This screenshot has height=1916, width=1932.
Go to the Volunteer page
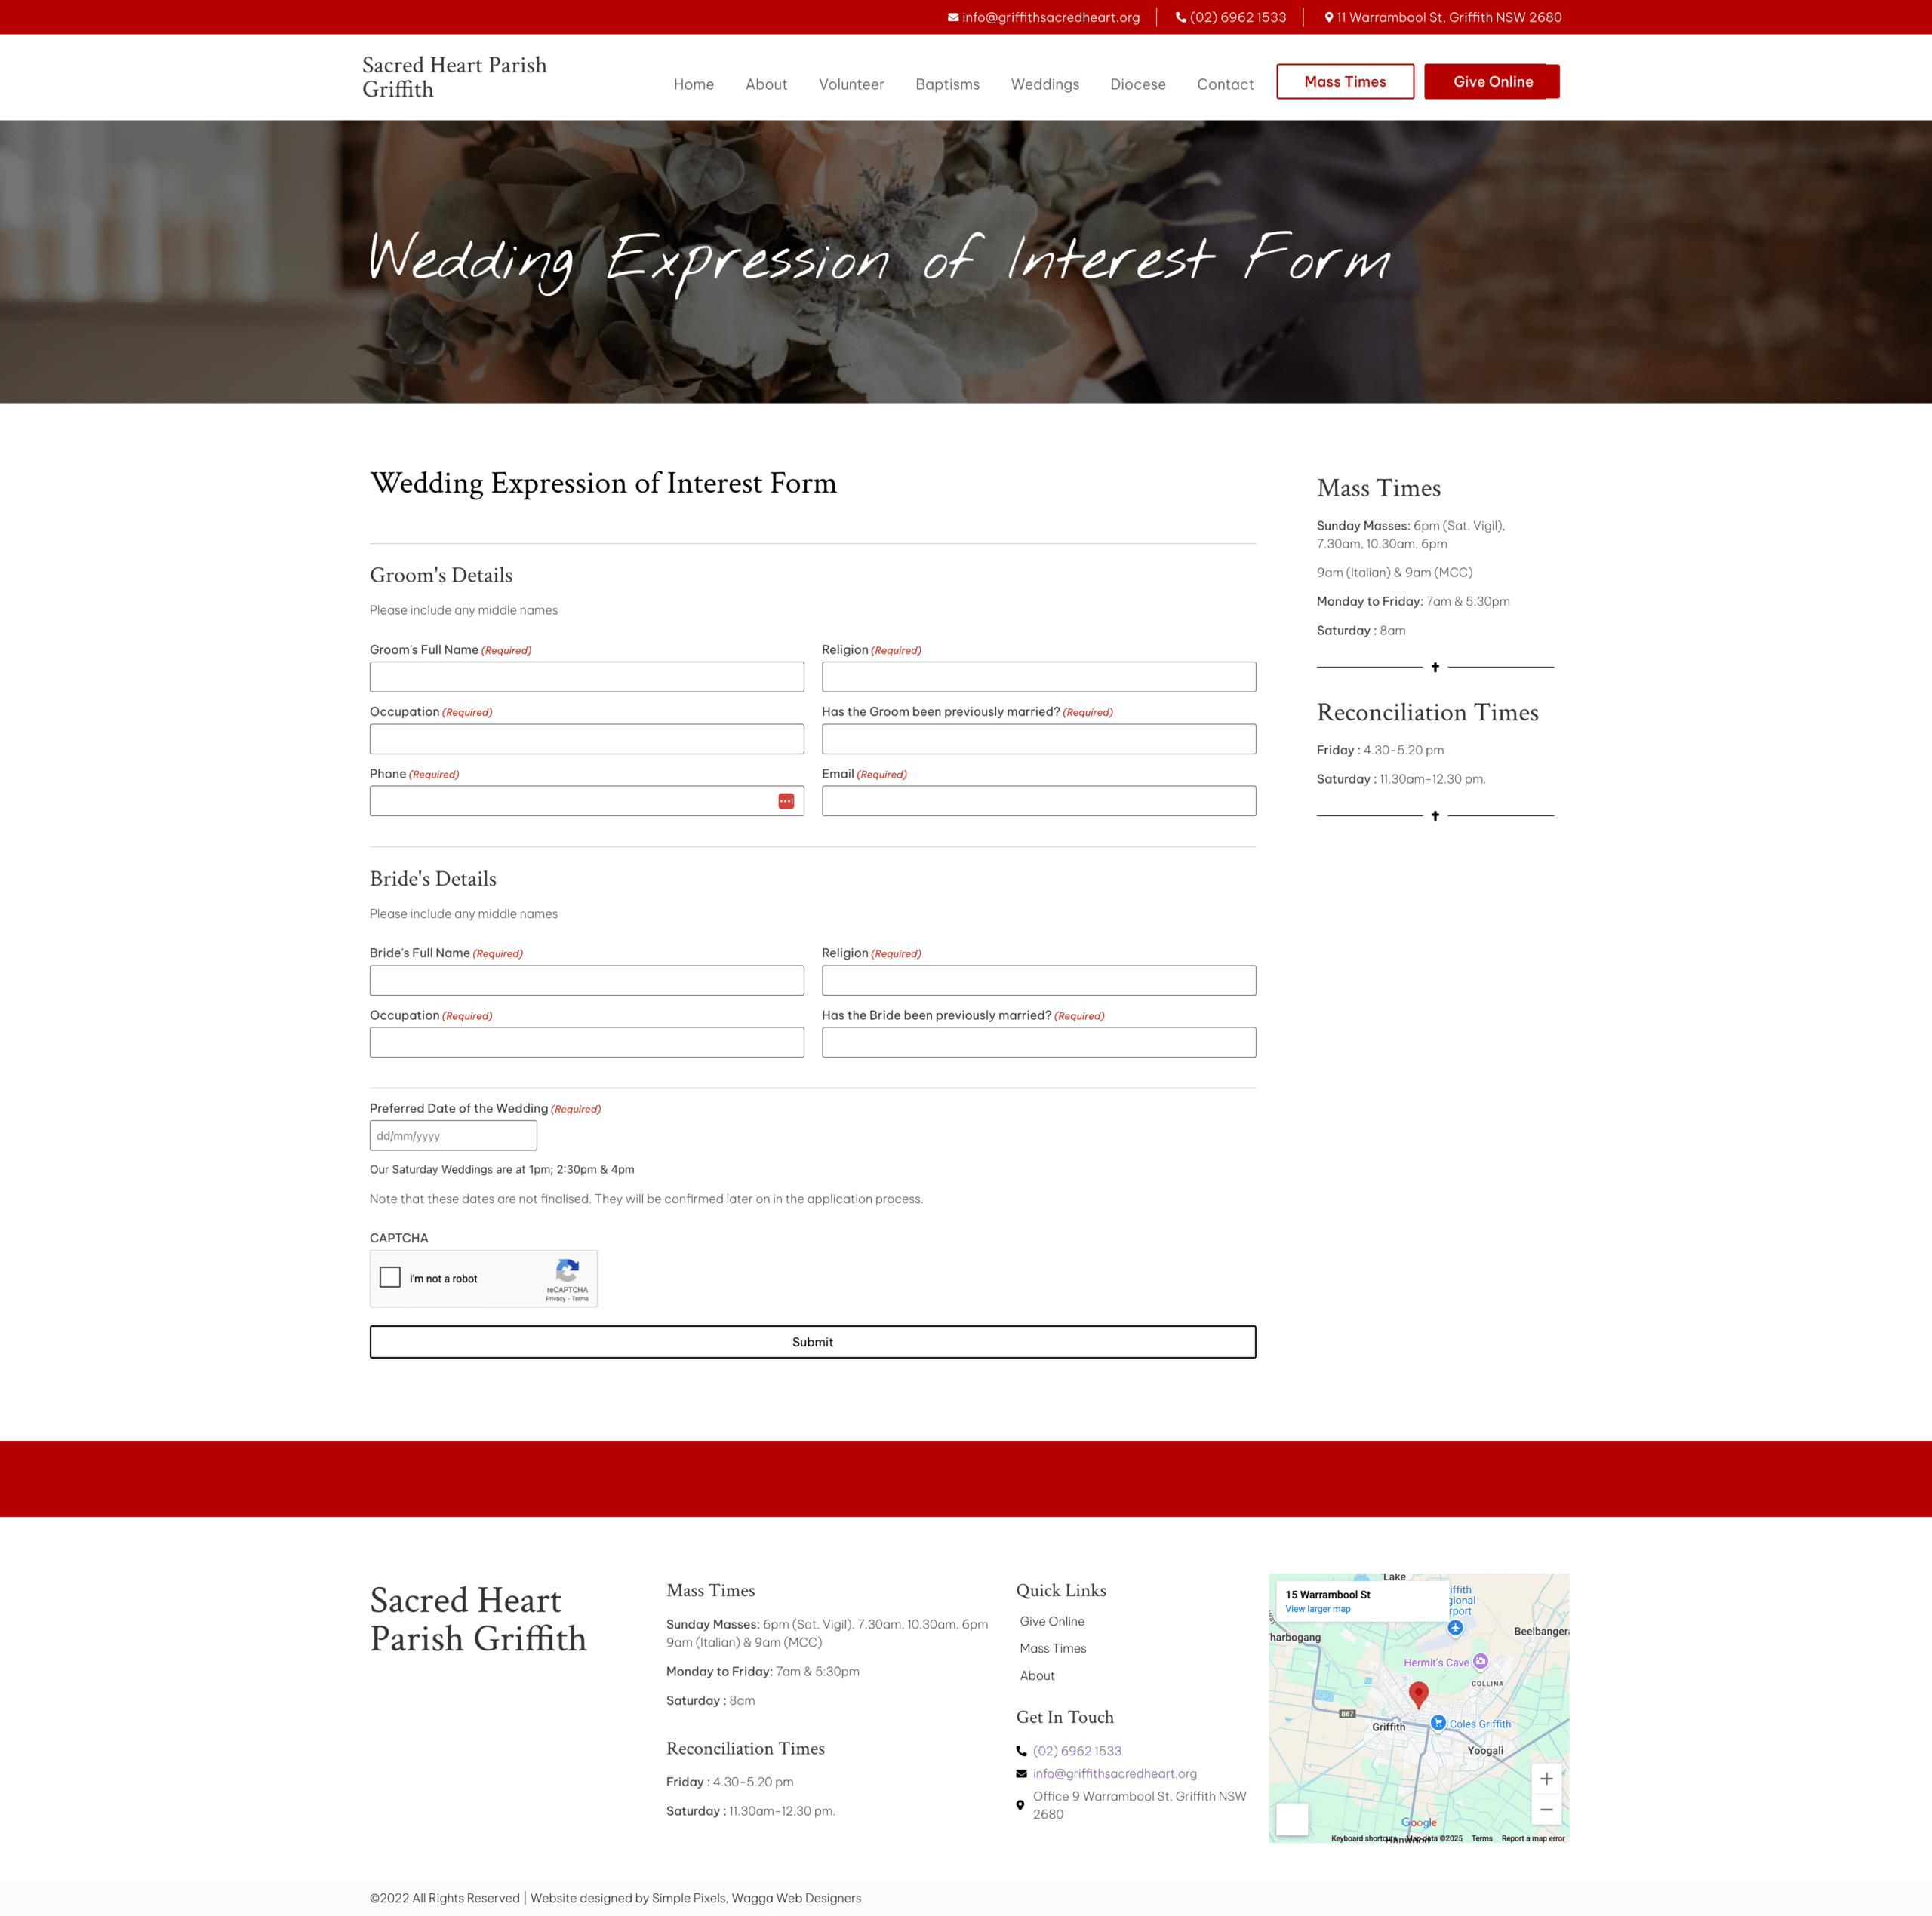[x=851, y=84]
